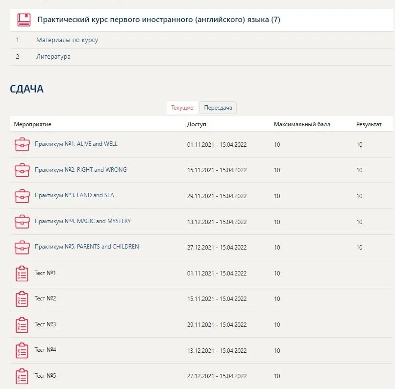Open the Литература link
Viewport: 395px width, 389px height.
53,57
